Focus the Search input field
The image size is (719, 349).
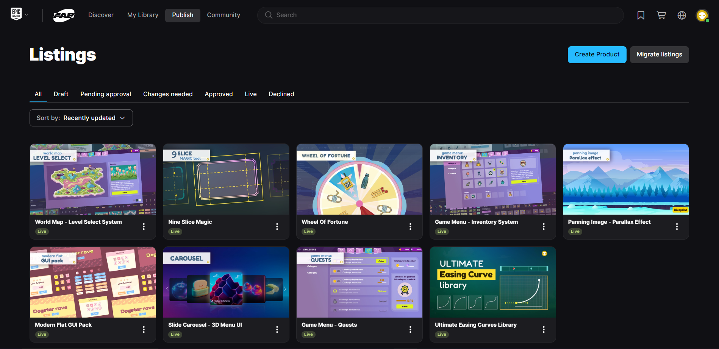[x=439, y=15]
